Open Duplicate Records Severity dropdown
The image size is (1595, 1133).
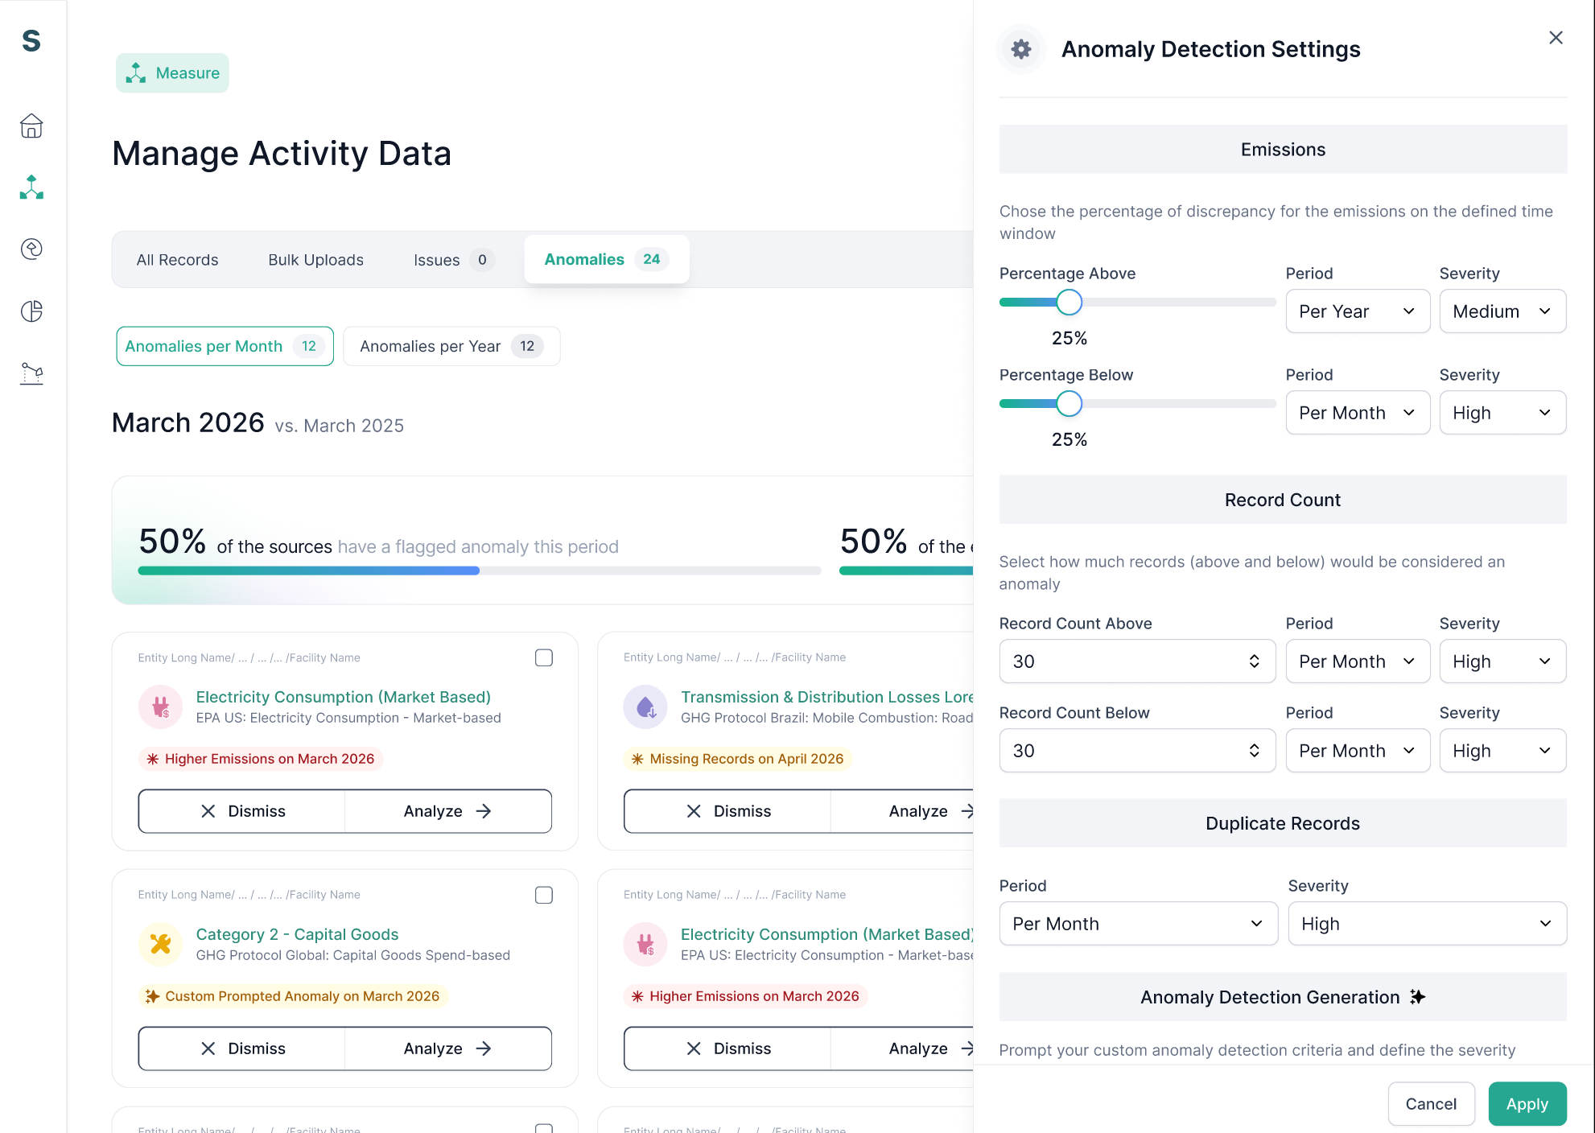[x=1427, y=924]
